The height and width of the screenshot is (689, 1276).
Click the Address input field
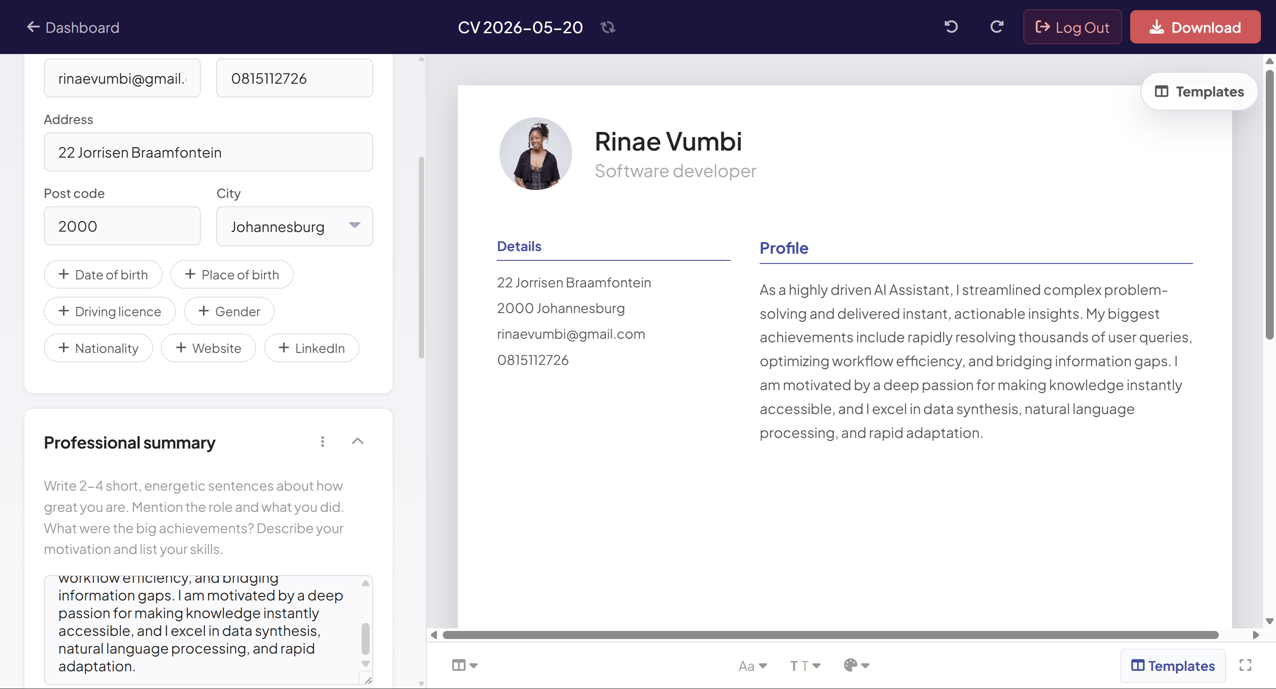pos(208,152)
